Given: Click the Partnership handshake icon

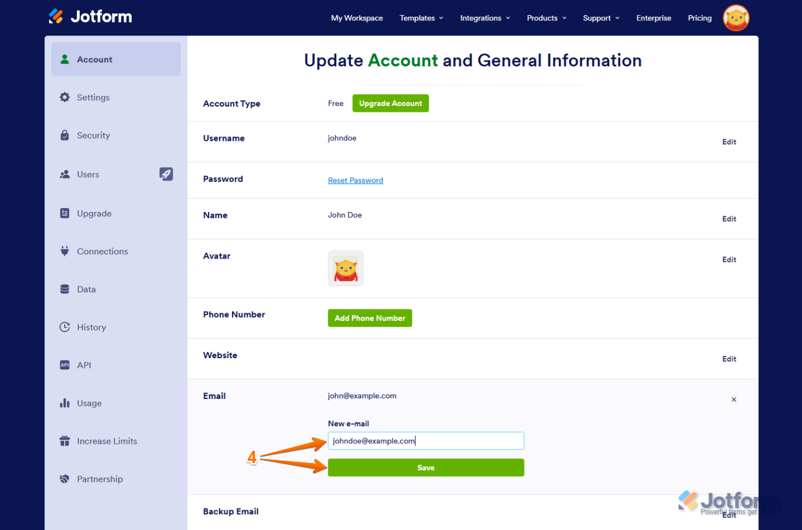Looking at the screenshot, I should tap(65, 479).
